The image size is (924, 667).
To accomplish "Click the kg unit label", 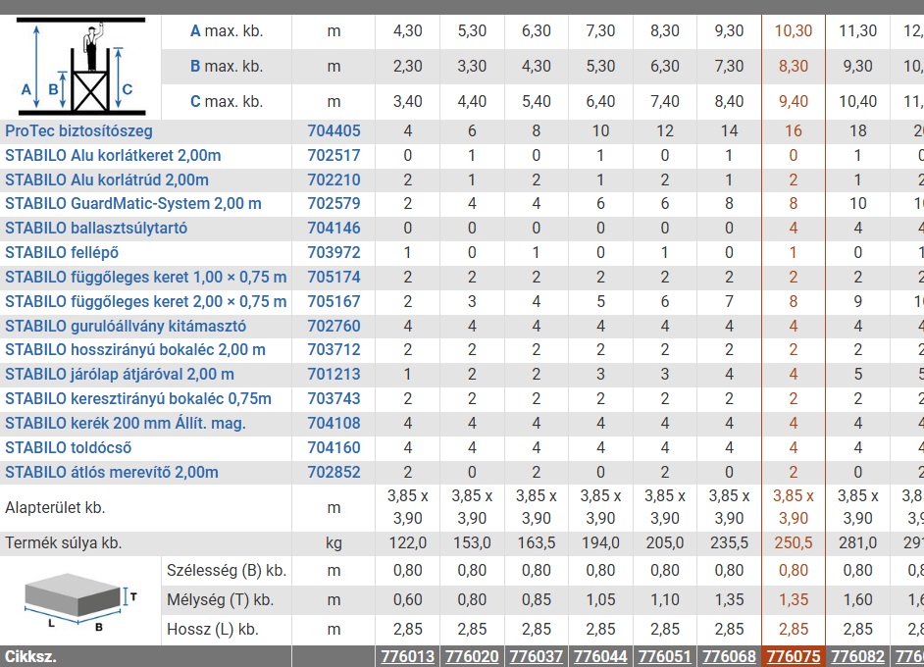I will coord(334,542).
